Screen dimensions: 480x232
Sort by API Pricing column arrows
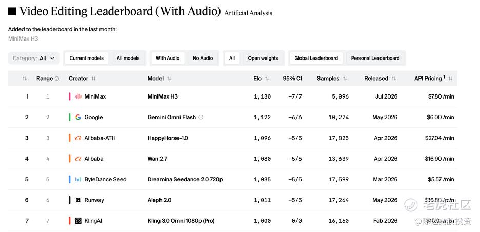coord(450,79)
